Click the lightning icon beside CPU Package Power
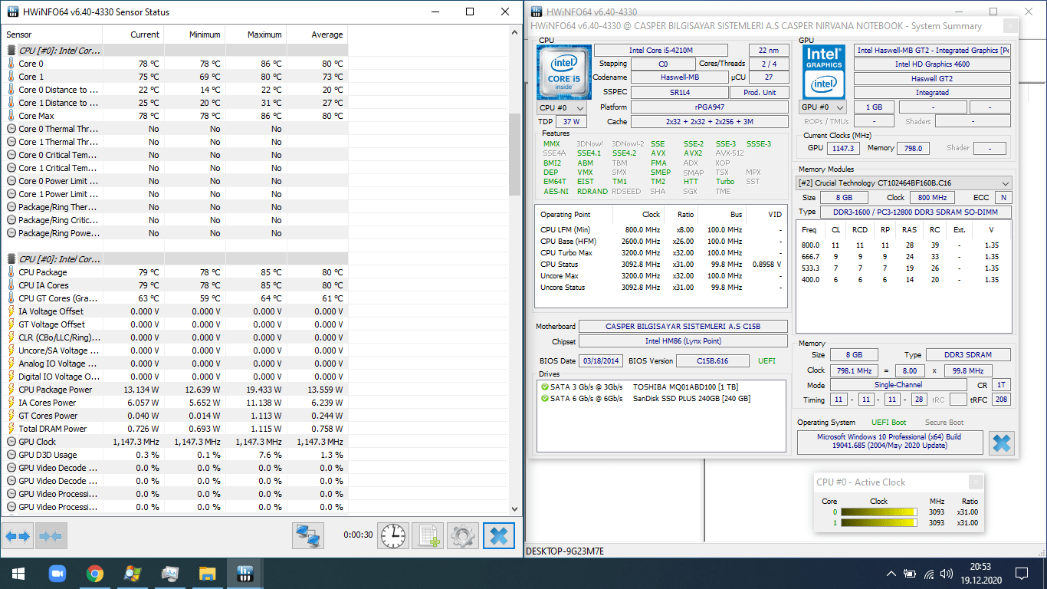The height and width of the screenshot is (589, 1047). pos(11,390)
